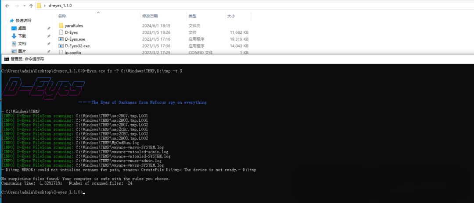
Task: Click the blank D-Eyes file icon
Action: point(61,32)
